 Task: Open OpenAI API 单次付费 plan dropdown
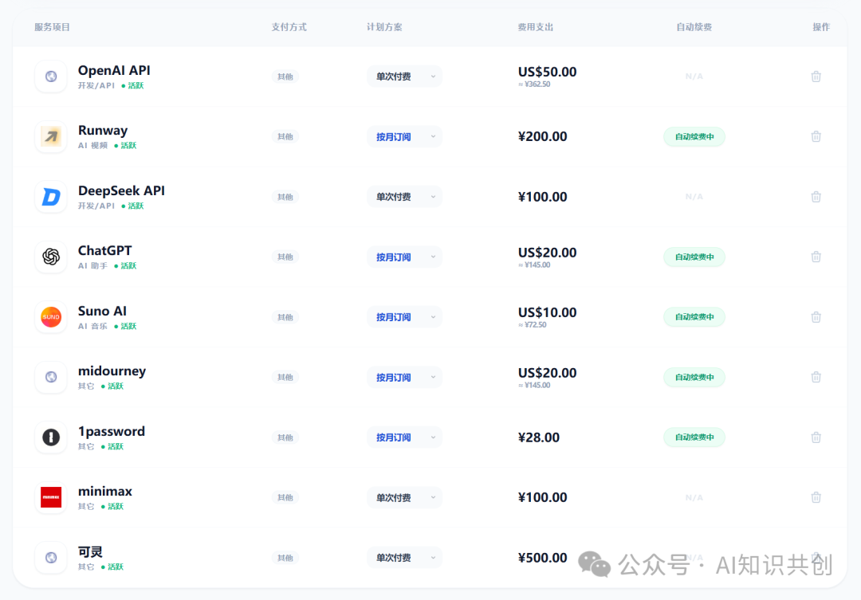[405, 76]
